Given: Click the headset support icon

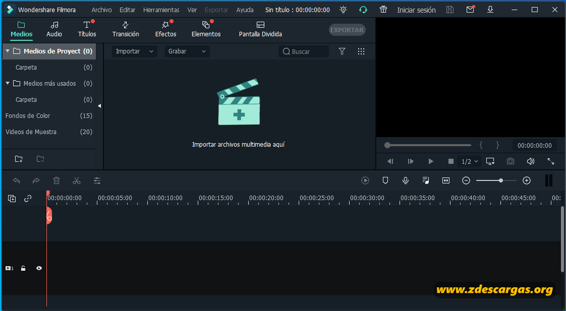Looking at the screenshot, I should pyautogui.click(x=363, y=10).
